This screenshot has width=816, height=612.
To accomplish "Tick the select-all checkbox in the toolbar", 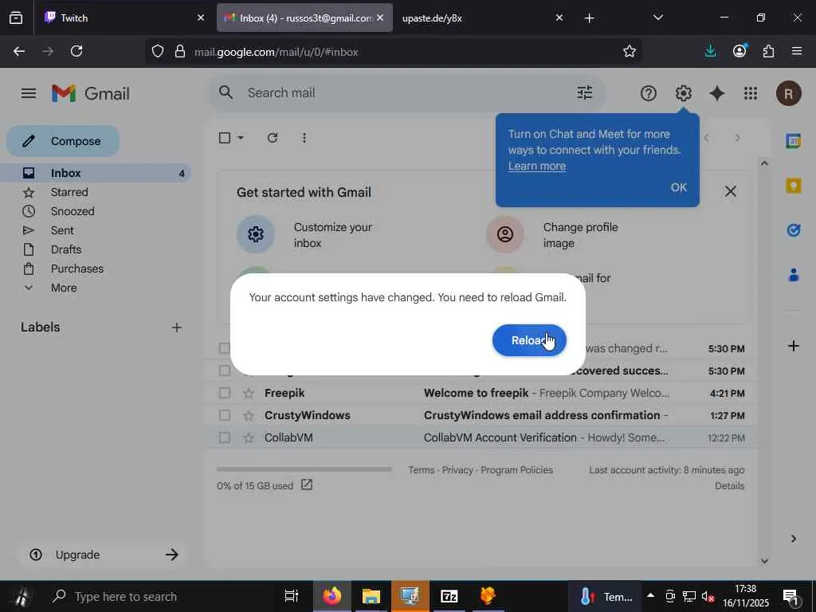I will point(225,138).
